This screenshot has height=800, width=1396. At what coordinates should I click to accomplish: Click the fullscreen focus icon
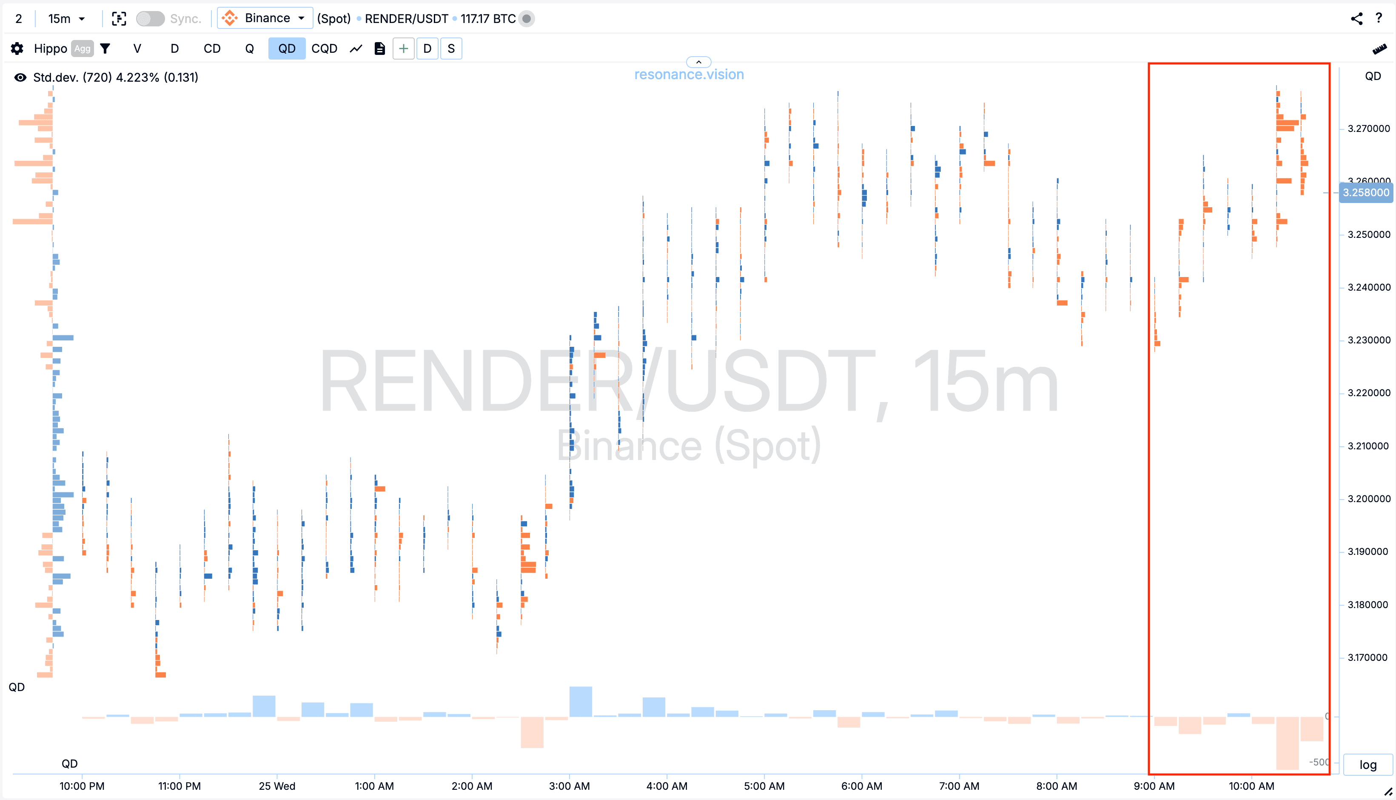pyautogui.click(x=119, y=19)
